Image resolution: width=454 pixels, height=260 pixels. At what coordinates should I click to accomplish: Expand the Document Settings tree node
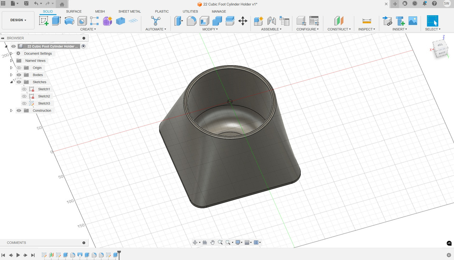[x=11, y=53]
